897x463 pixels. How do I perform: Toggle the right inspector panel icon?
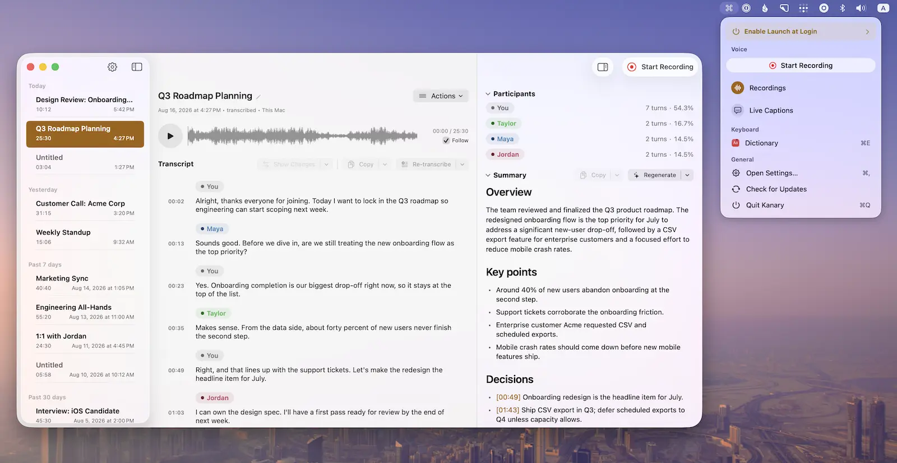tap(603, 67)
